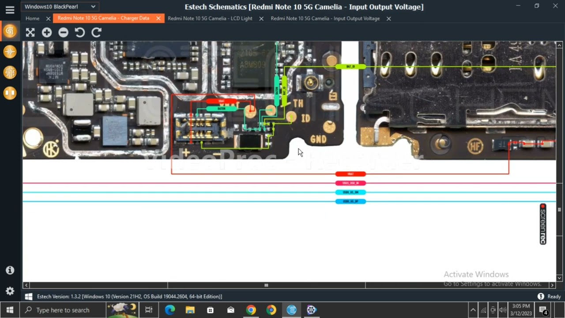The image size is (565, 318).
Task: Click the bottom gold connector sidebar icon
Action: click(10, 93)
